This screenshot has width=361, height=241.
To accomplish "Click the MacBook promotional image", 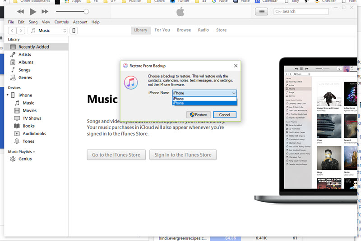I will (x=306, y=131).
